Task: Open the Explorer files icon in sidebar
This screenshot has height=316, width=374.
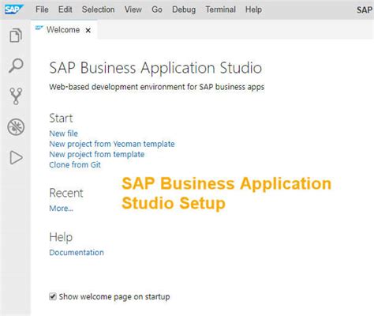Action: (16, 36)
